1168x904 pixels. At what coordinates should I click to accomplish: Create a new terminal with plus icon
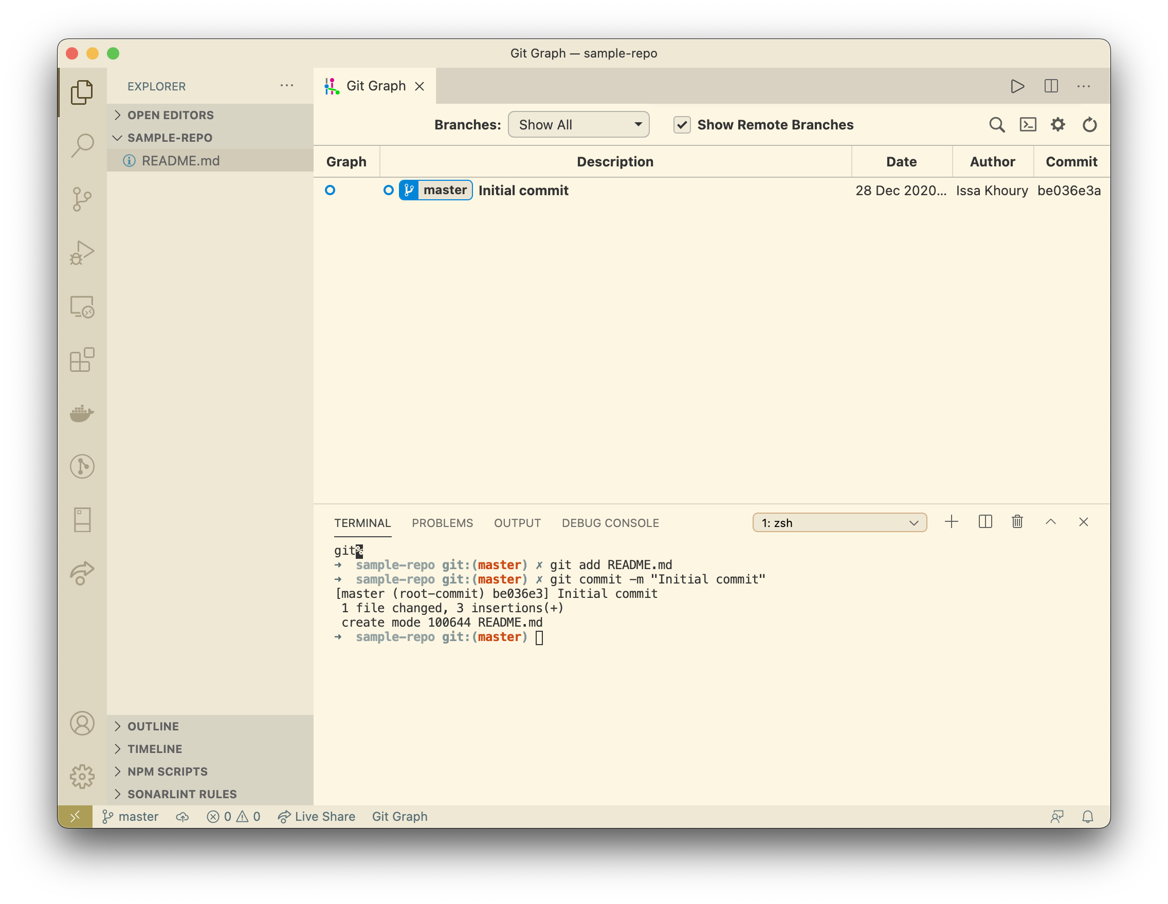click(x=952, y=522)
